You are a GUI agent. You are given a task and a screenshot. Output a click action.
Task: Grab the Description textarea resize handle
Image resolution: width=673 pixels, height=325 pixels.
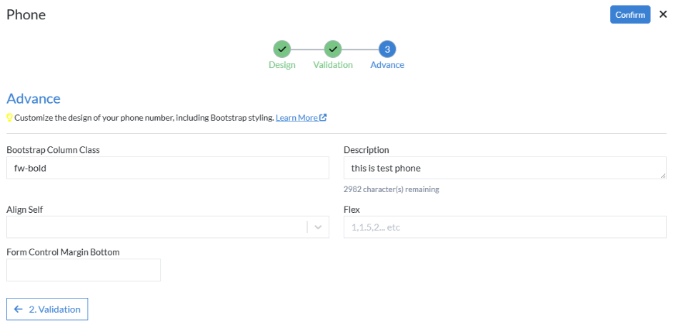(663, 176)
